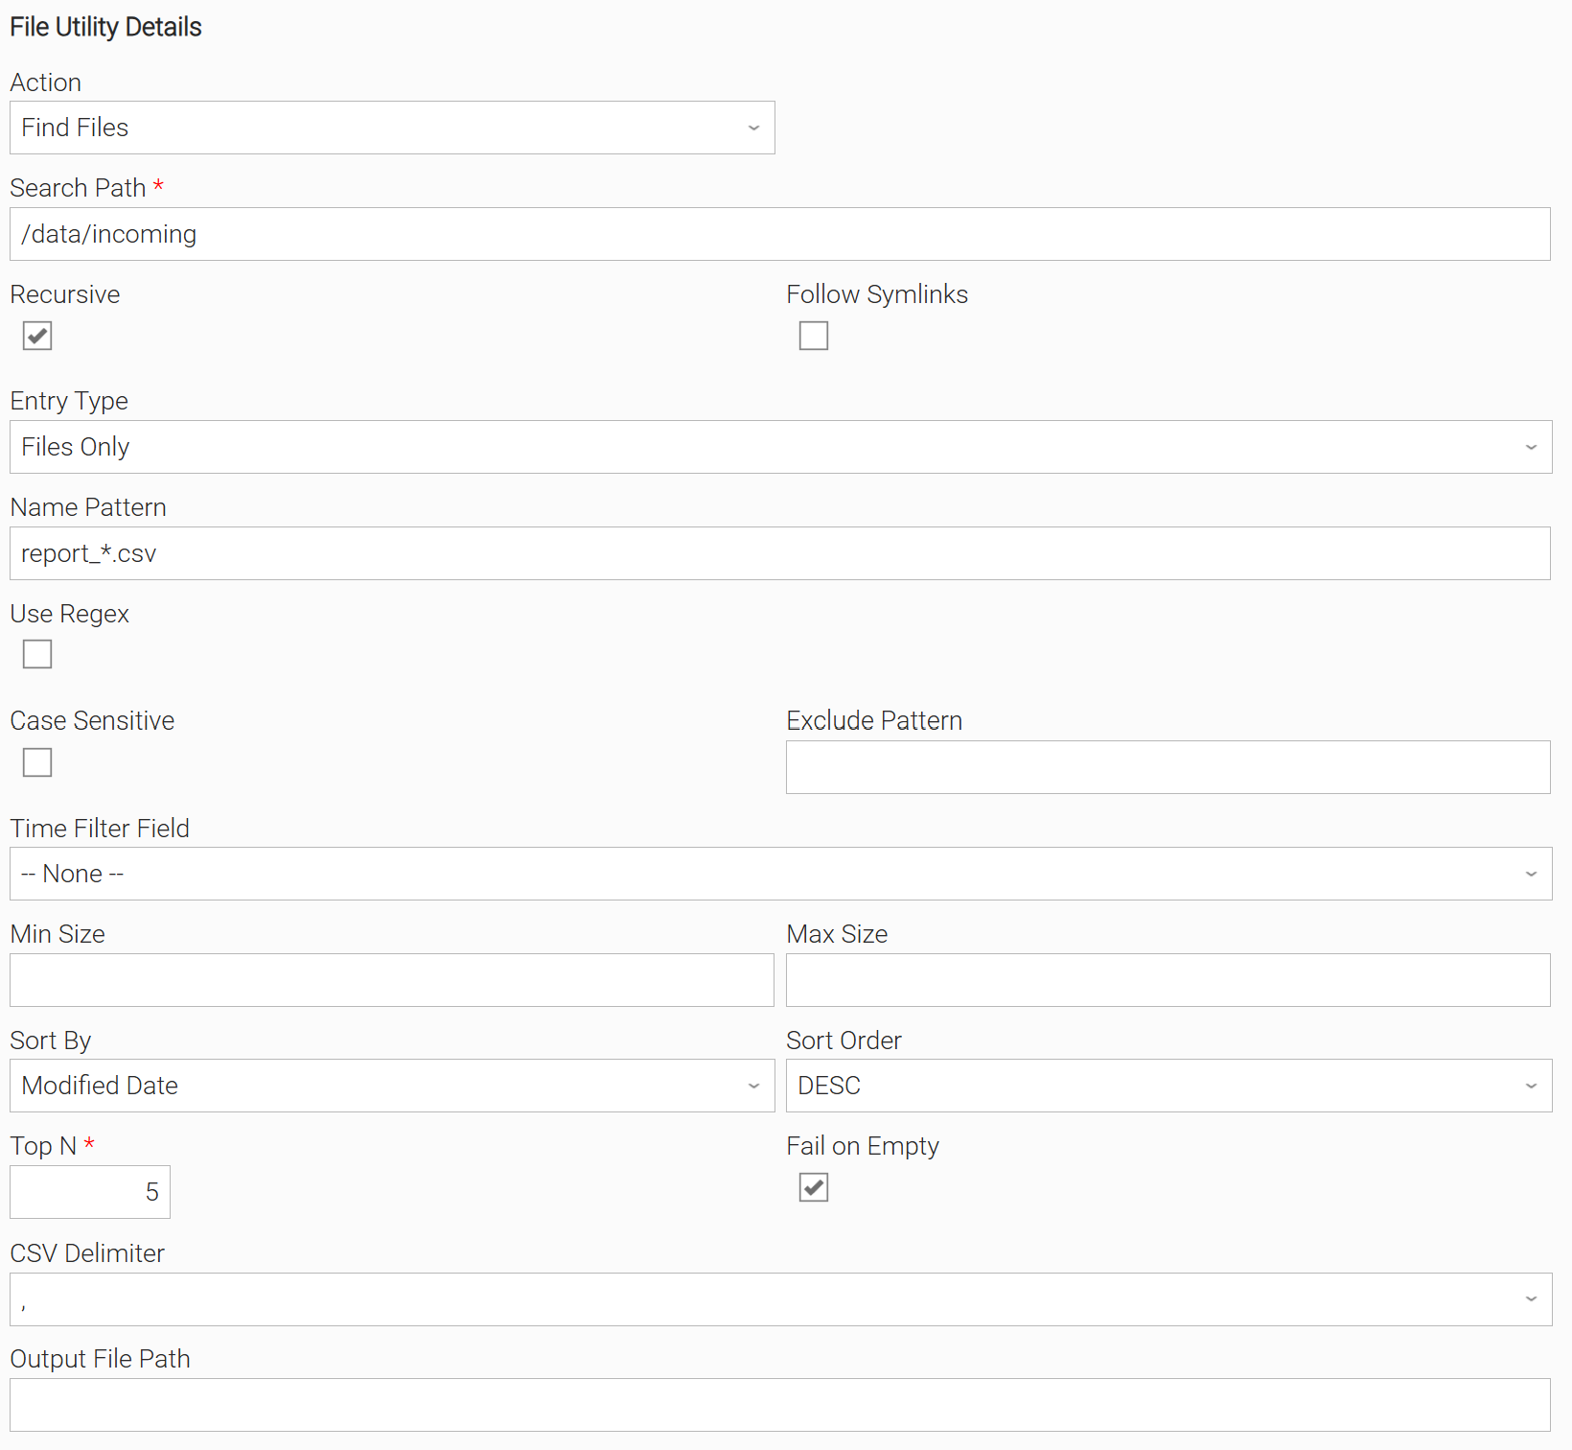Open the Action dropdown showing Find Files

pos(392,128)
